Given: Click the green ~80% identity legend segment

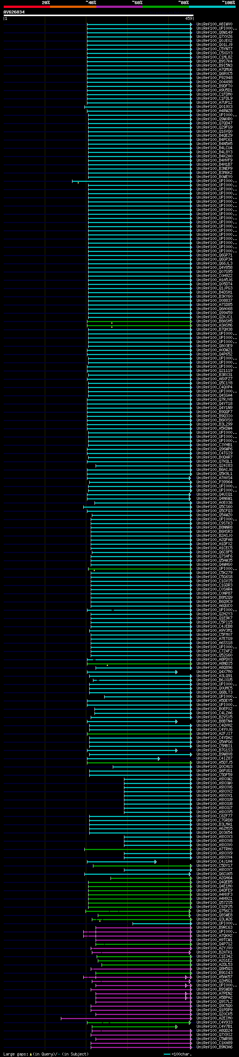Looking at the screenshot, I should [x=166, y=7].
